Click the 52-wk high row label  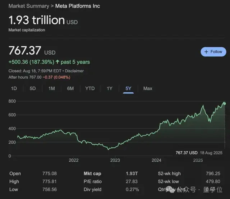[x=169, y=173]
